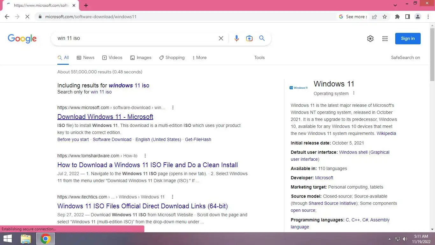Search only for win 11 iso
The height and width of the screenshot is (245, 435).
coord(101,92)
